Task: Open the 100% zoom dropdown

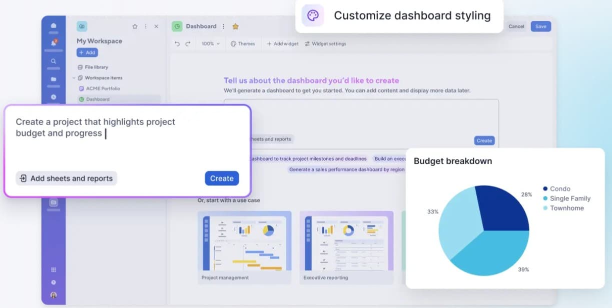Action: click(210, 44)
